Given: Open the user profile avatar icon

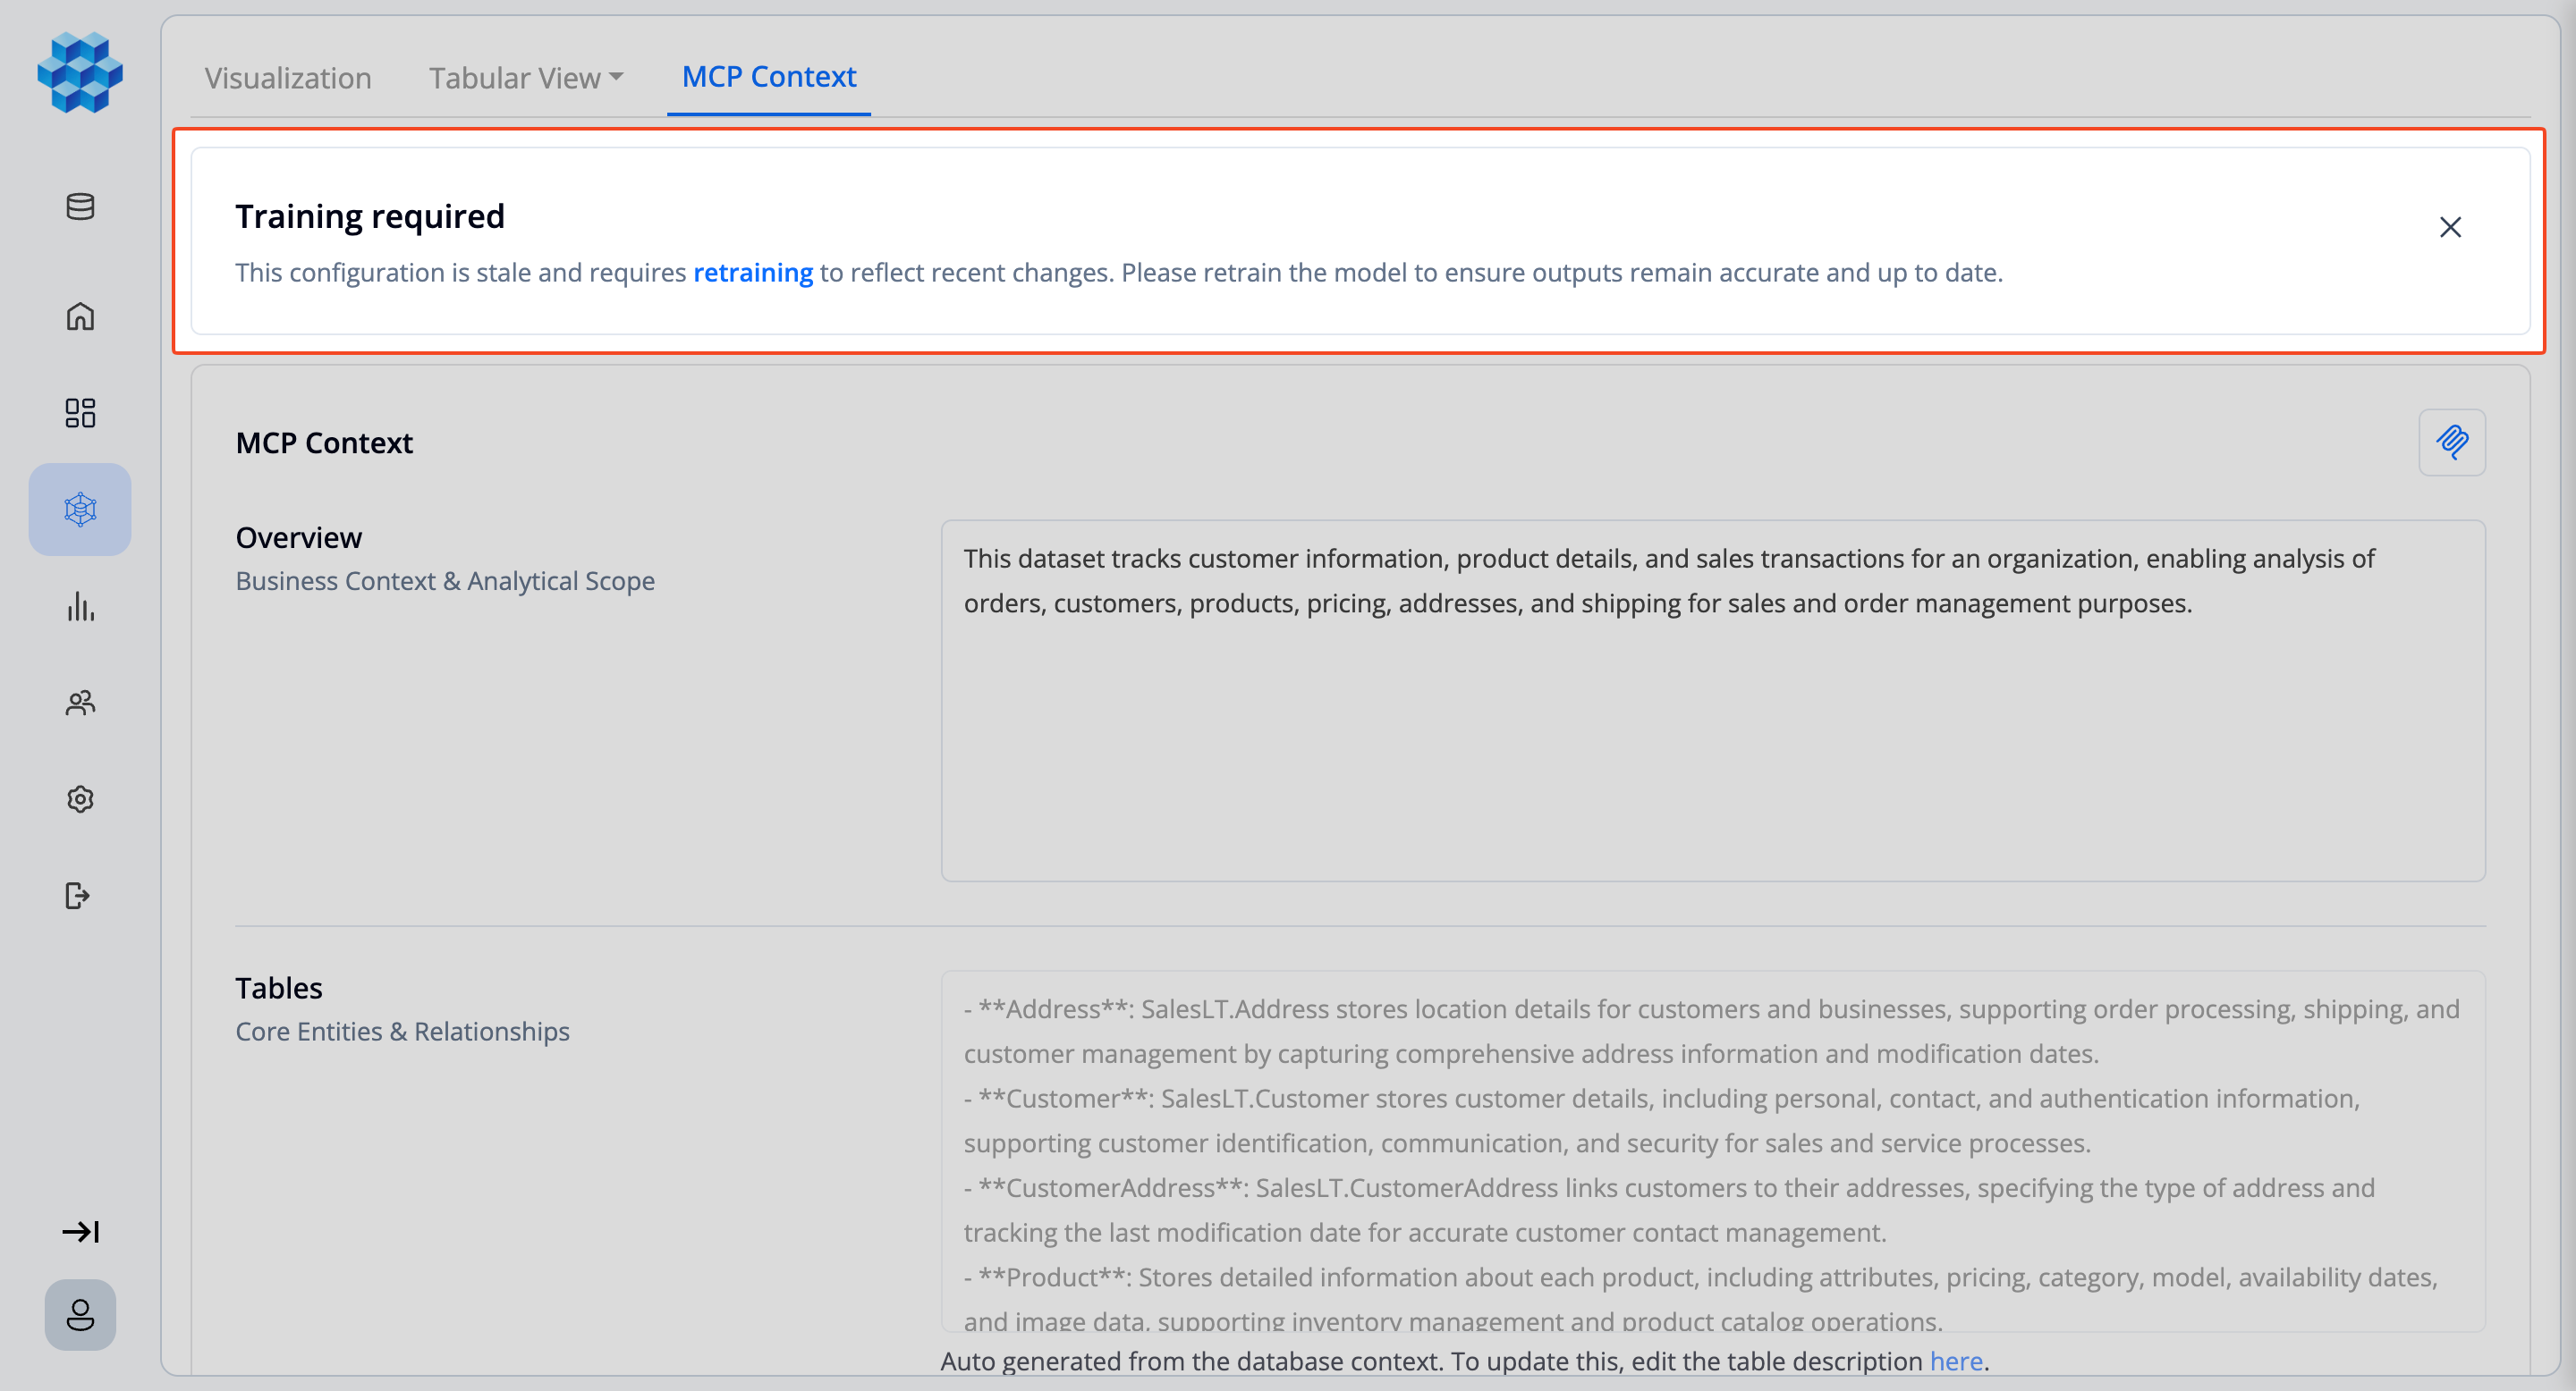Looking at the screenshot, I should coord(80,1315).
